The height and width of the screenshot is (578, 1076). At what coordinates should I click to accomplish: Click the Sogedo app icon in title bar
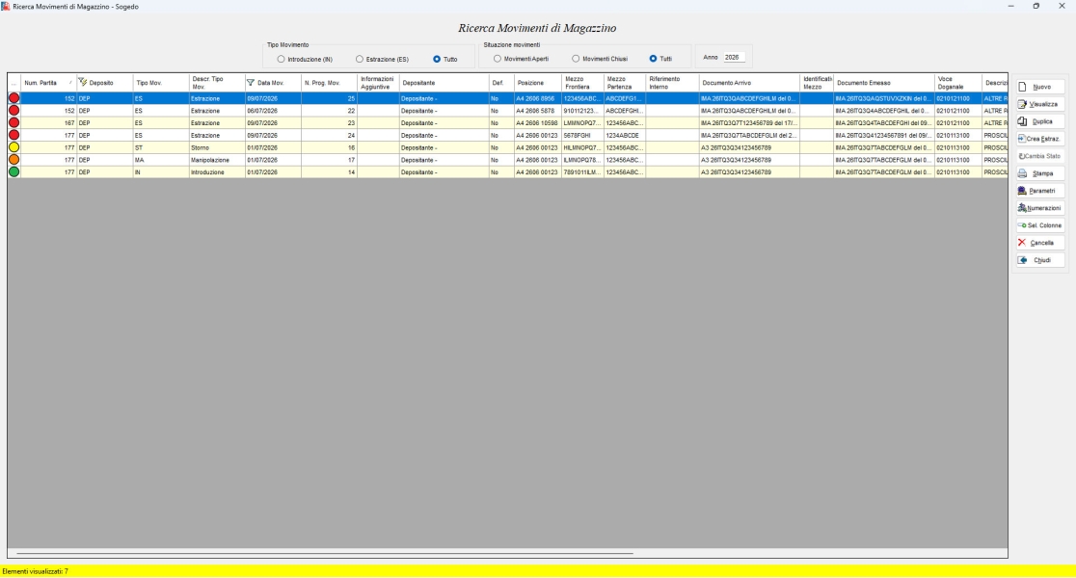[6, 6]
